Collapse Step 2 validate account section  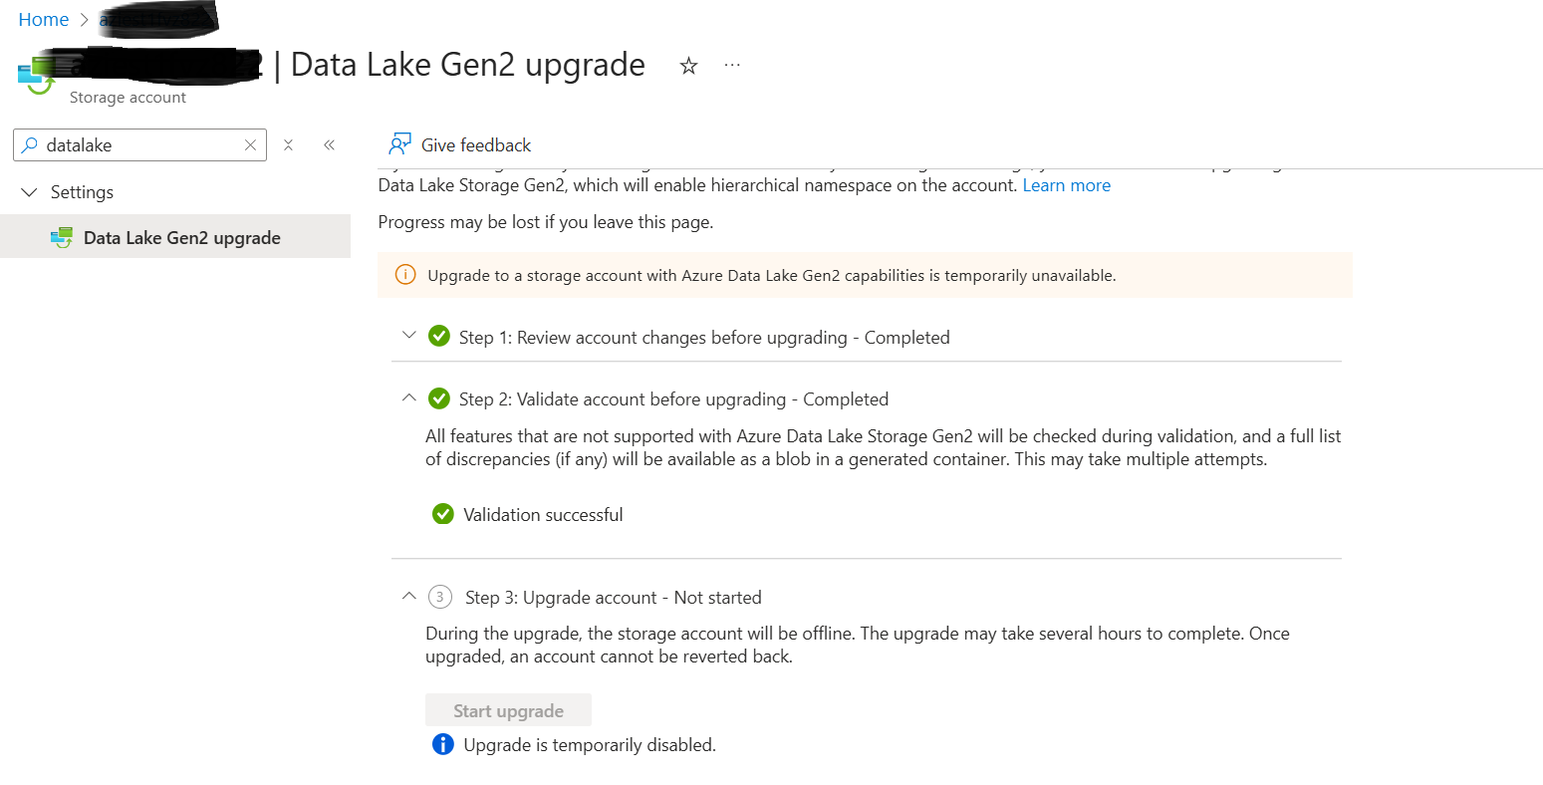408,397
